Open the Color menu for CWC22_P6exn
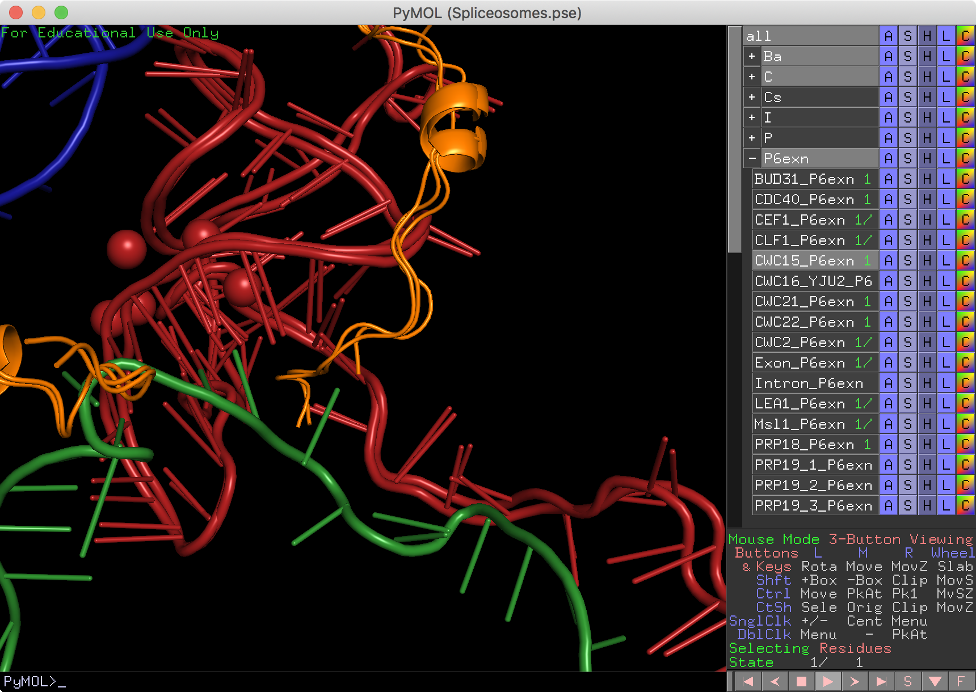Viewport: 976px width, 692px height. point(965,322)
